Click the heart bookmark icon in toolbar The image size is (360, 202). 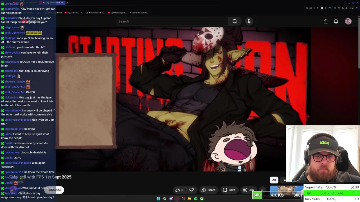point(330,8)
